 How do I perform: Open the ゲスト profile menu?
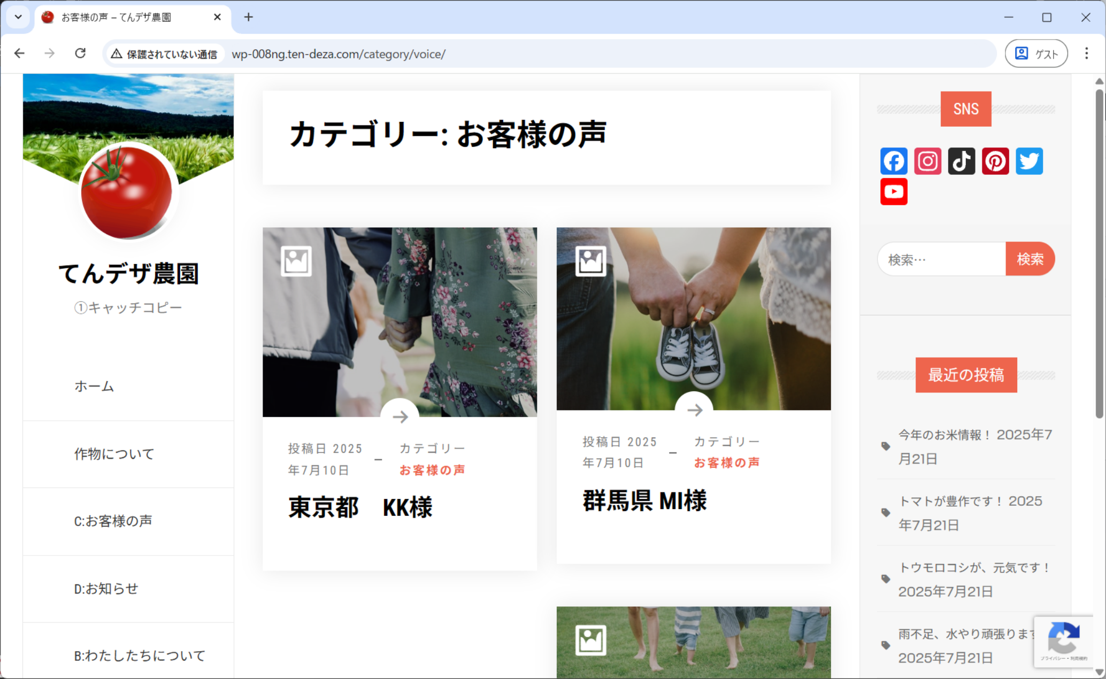point(1036,53)
